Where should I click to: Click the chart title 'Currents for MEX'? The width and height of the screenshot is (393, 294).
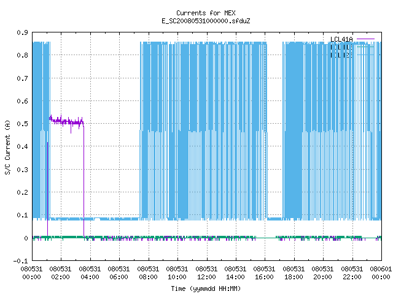(206, 13)
